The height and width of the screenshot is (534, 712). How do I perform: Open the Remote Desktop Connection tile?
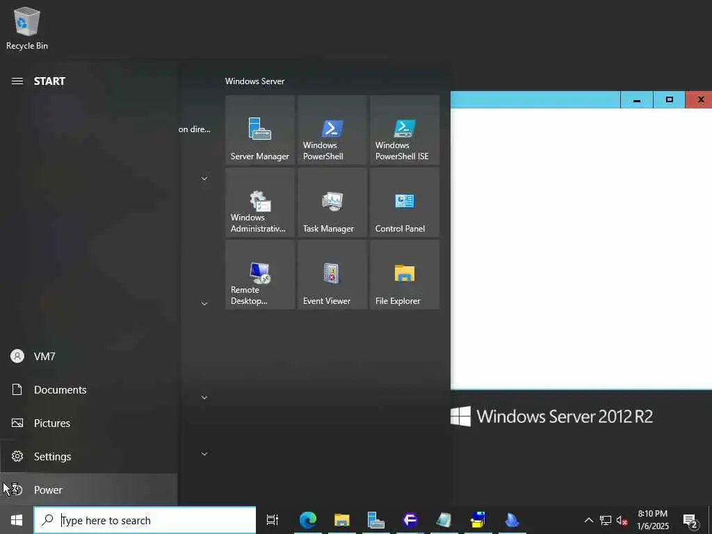260,275
